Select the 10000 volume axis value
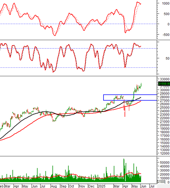170x188 pixels. (165, 178)
